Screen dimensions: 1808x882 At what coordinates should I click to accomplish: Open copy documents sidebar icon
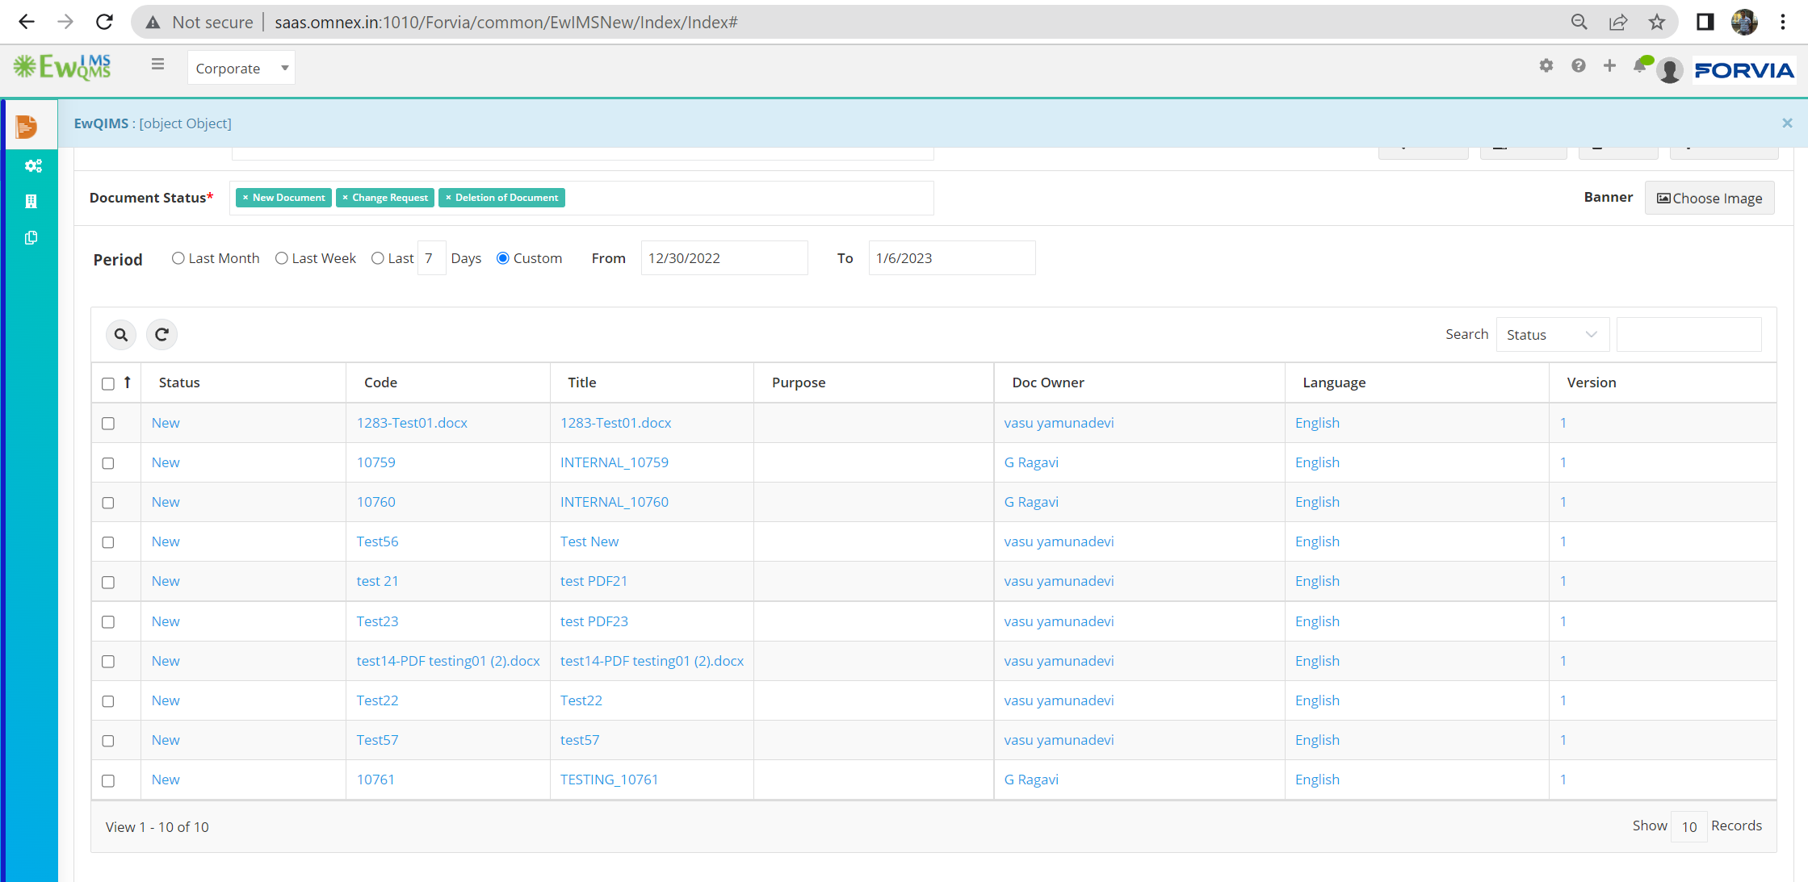pyautogui.click(x=31, y=237)
